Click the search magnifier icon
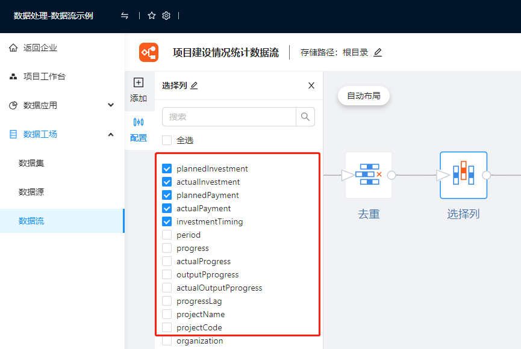 click(x=305, y=117)
